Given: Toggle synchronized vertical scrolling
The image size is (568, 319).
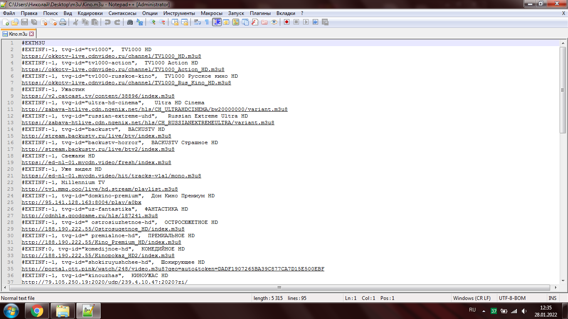Looking at the screenshot, I should pyautogui.click(x=175, y=22).
